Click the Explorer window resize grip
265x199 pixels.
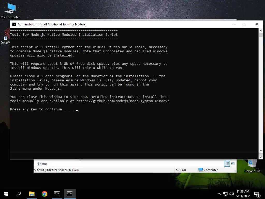click(x=235, y=171)
